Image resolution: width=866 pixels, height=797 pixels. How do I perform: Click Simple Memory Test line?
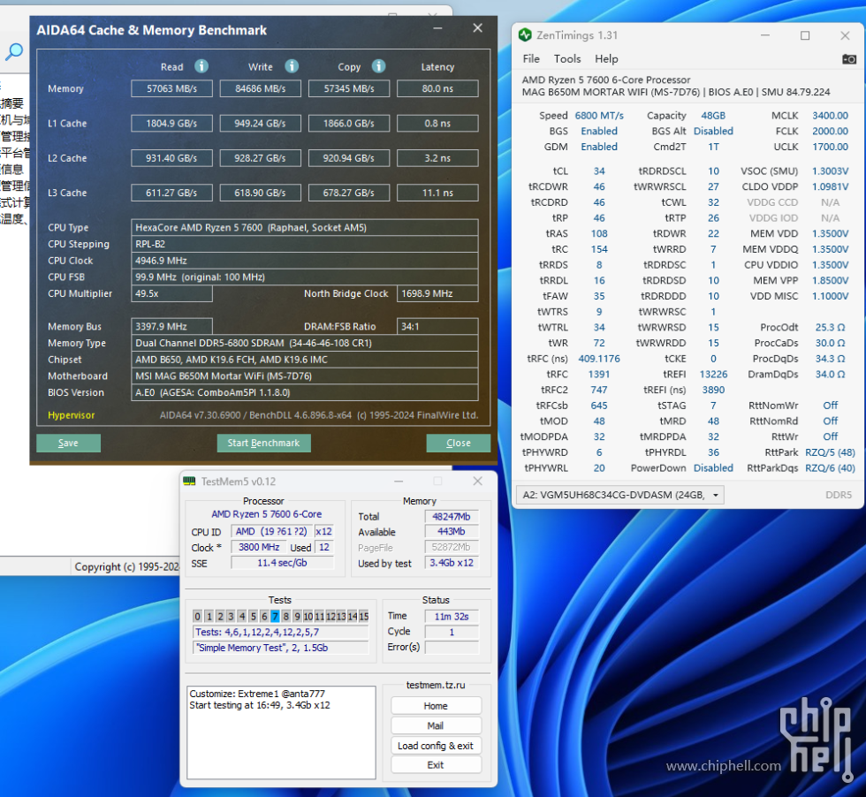tap(281, 648)
